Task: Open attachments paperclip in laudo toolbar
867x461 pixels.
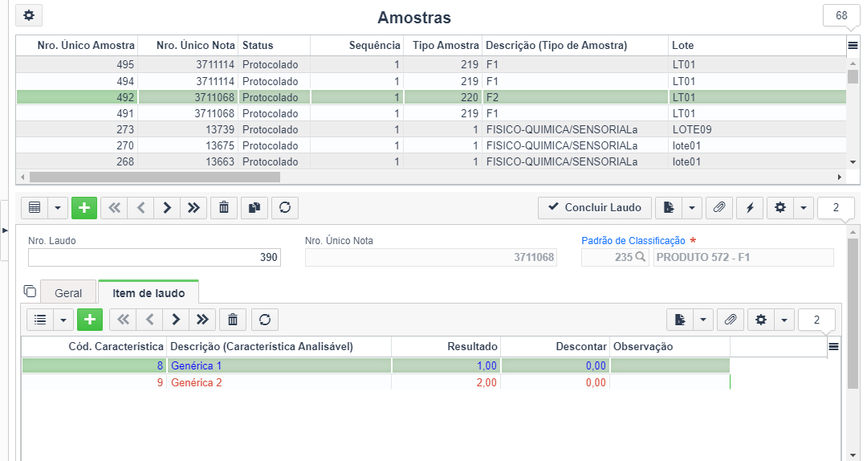Action: [718, 207]
